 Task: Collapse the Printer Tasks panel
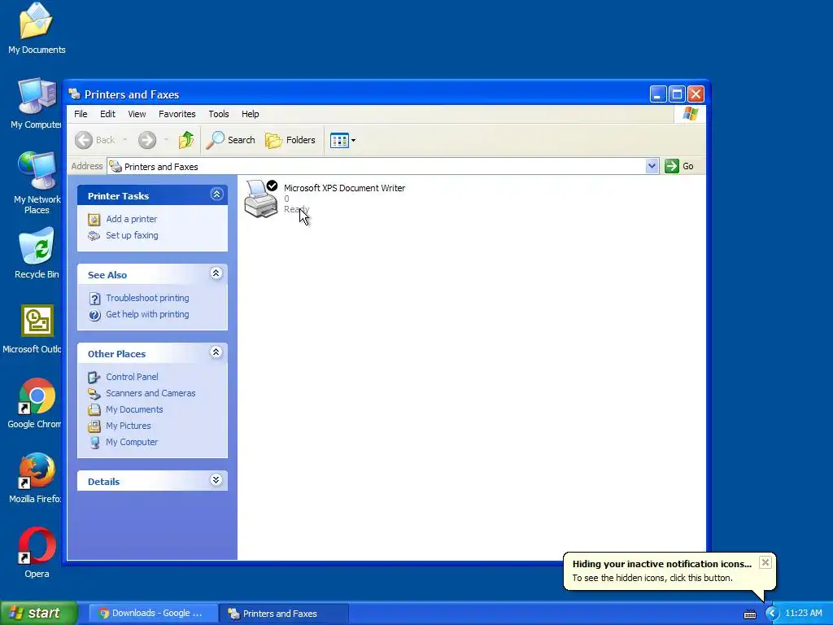pos(216,194)
